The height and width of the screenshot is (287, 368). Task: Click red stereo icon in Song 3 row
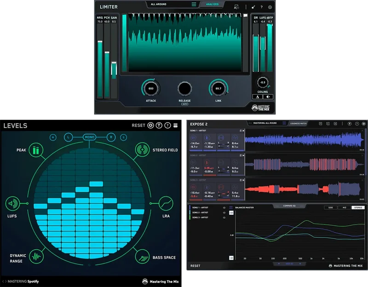[x=221, y=187]
